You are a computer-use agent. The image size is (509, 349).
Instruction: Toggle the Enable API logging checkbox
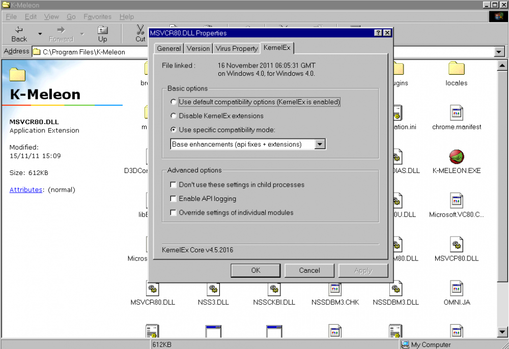pyautogui.click(x=174, y=199)
